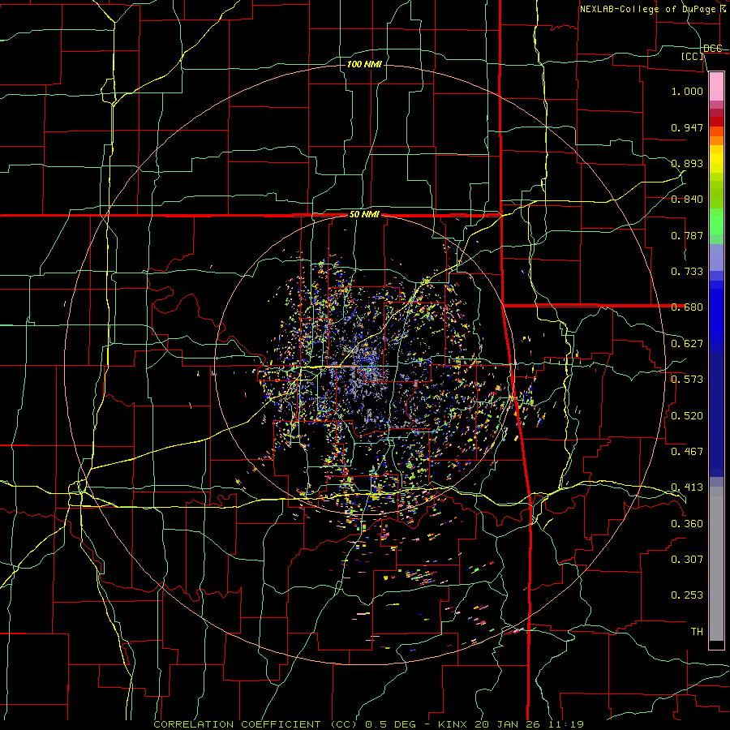Select the 0.467 scale value

[687, 452]
